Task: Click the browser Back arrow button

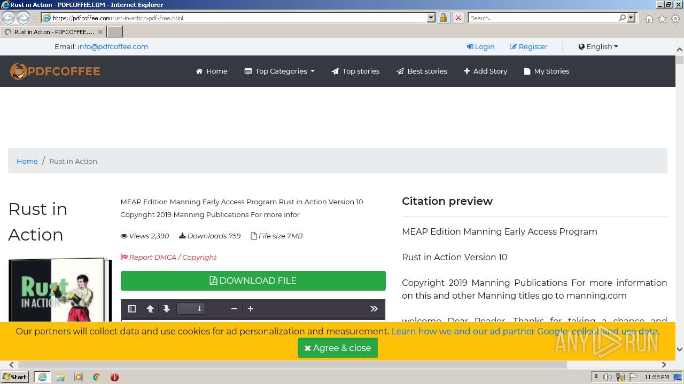Action: 8,18
